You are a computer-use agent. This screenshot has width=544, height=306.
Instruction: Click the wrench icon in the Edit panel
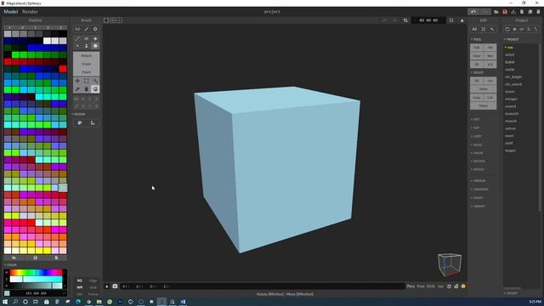[492, 29]
